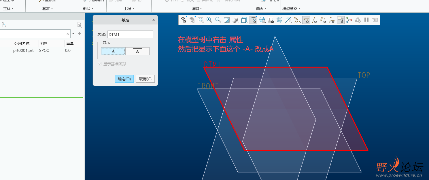Toggle datum point display icon

pyautogui.click(x=323, y=20)
